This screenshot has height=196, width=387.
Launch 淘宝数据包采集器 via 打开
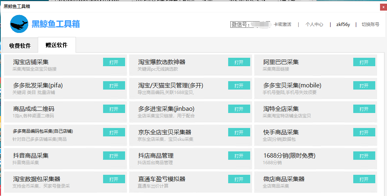114,179
